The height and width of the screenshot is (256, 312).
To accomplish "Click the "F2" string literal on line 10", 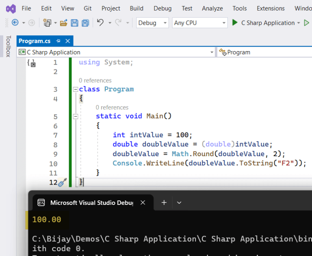I will point(286,163).
